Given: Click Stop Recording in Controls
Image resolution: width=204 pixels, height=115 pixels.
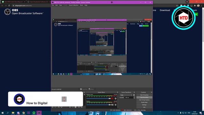Looking at the screenshot, I should pyautogui.click(x=144, y=97).
